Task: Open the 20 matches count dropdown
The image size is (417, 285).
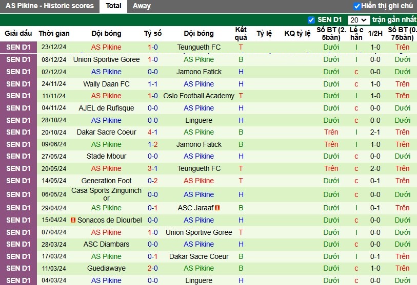Action: pyautogui.click(x=359, y=20)
